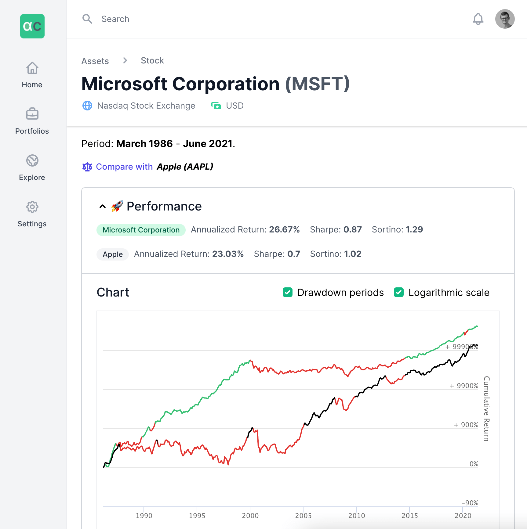Disable the Logarithmic scale checkbox
This screenshot has width=527, height=529.
(399, 292)
